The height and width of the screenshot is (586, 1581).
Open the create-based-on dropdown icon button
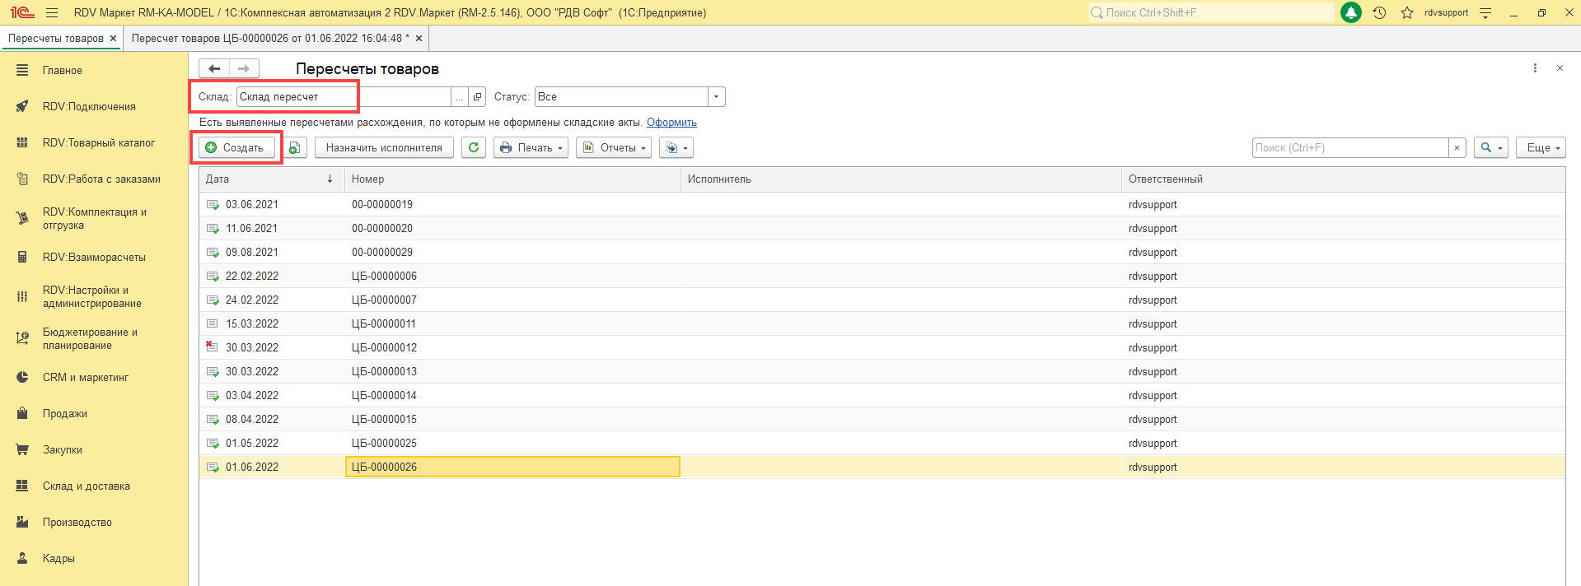coord(676,147)
